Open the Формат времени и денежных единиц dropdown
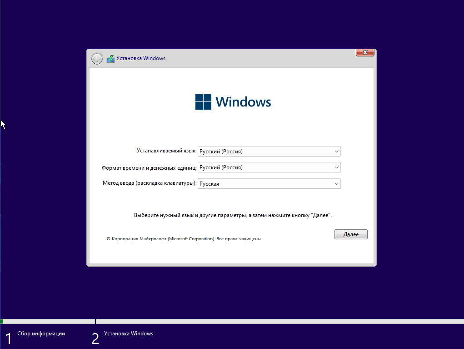This screenshot has height=349, width=464. point(269,167)
